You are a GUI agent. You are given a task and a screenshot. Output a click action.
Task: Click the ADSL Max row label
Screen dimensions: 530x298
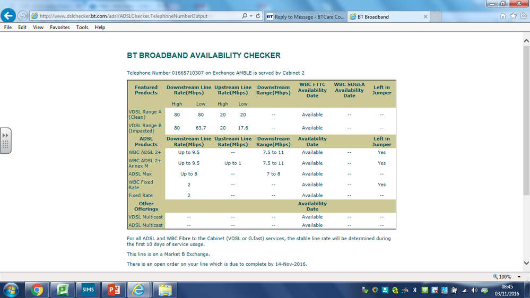[140, 174]
